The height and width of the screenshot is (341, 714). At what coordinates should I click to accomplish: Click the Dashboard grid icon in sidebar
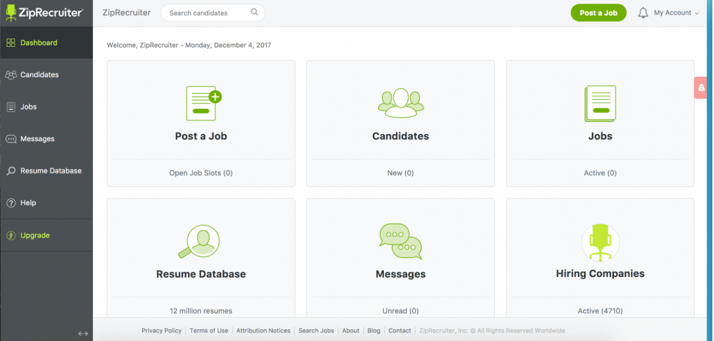[x=11, y=43]
